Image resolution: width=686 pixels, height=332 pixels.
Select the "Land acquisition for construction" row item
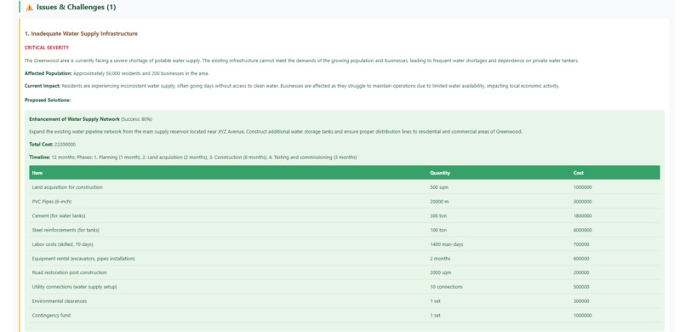(x=67, y=187)
